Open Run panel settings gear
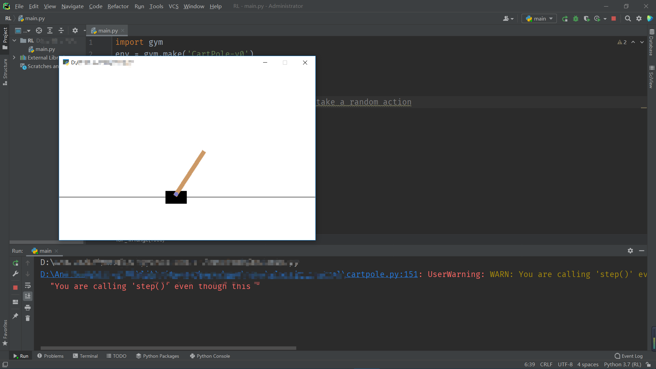The image size is (656, 369). click(630, 251)
